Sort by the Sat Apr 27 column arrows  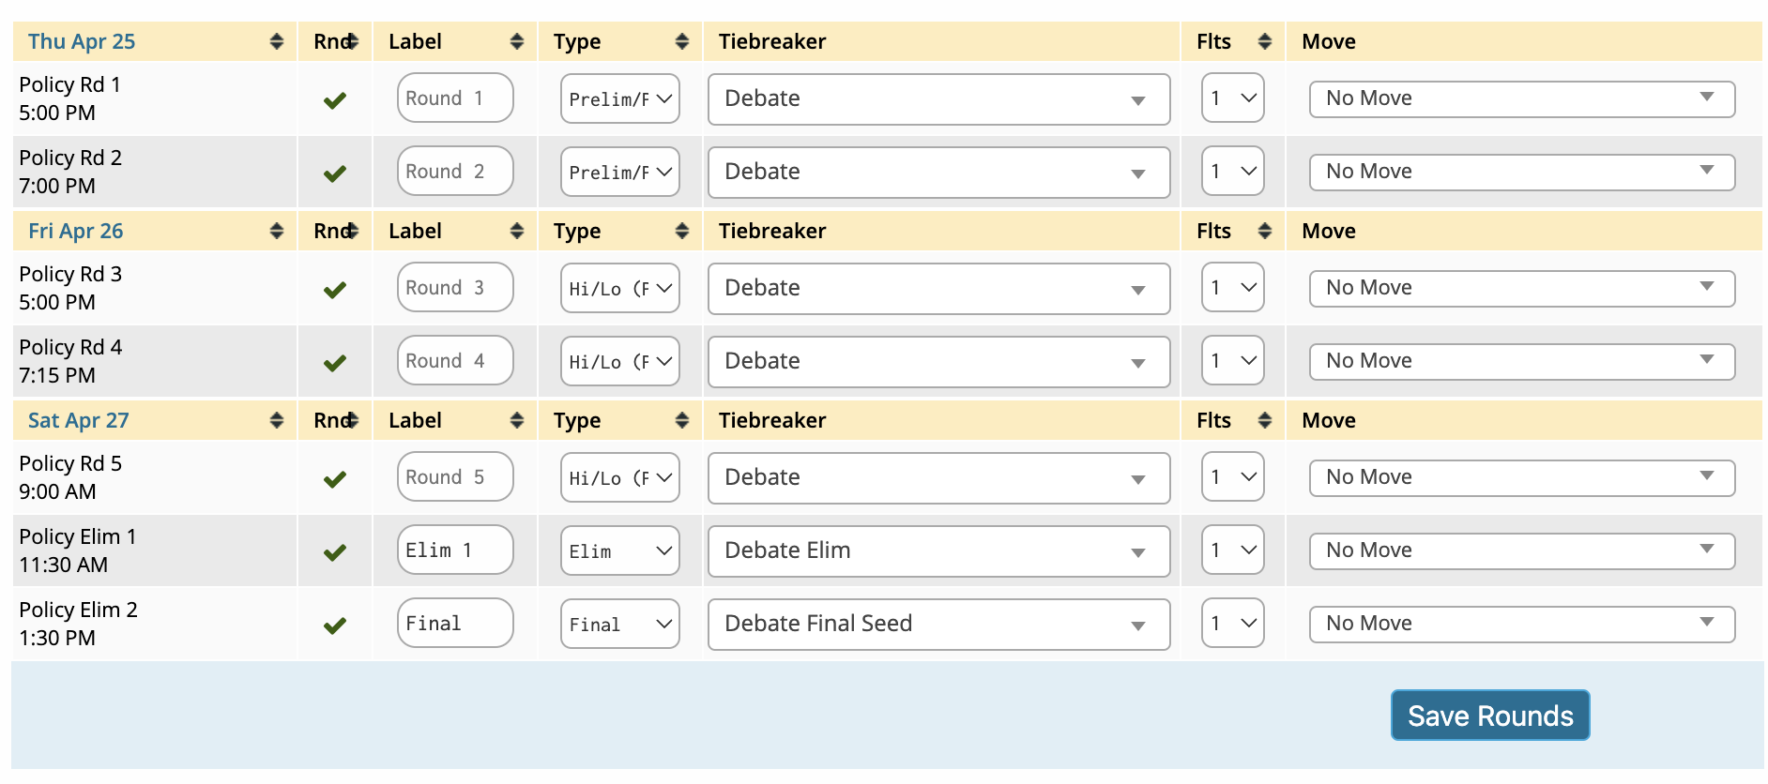click(276, 420)
